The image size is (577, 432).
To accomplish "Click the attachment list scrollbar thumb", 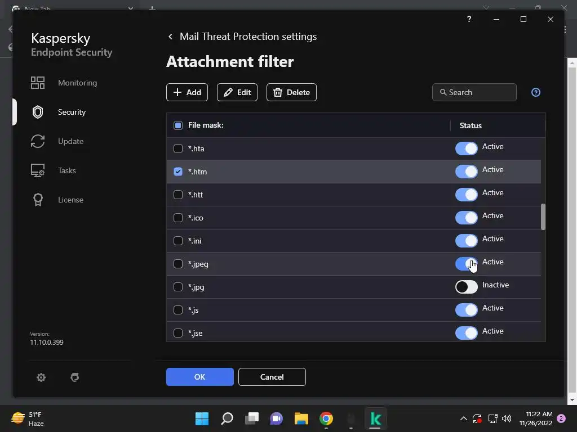I will point(543,217).
